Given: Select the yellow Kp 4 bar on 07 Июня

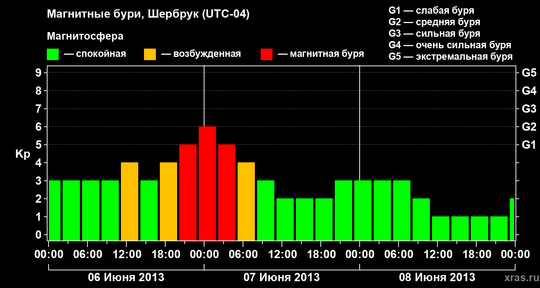Looking at the screenshot, I should point(246,202).
